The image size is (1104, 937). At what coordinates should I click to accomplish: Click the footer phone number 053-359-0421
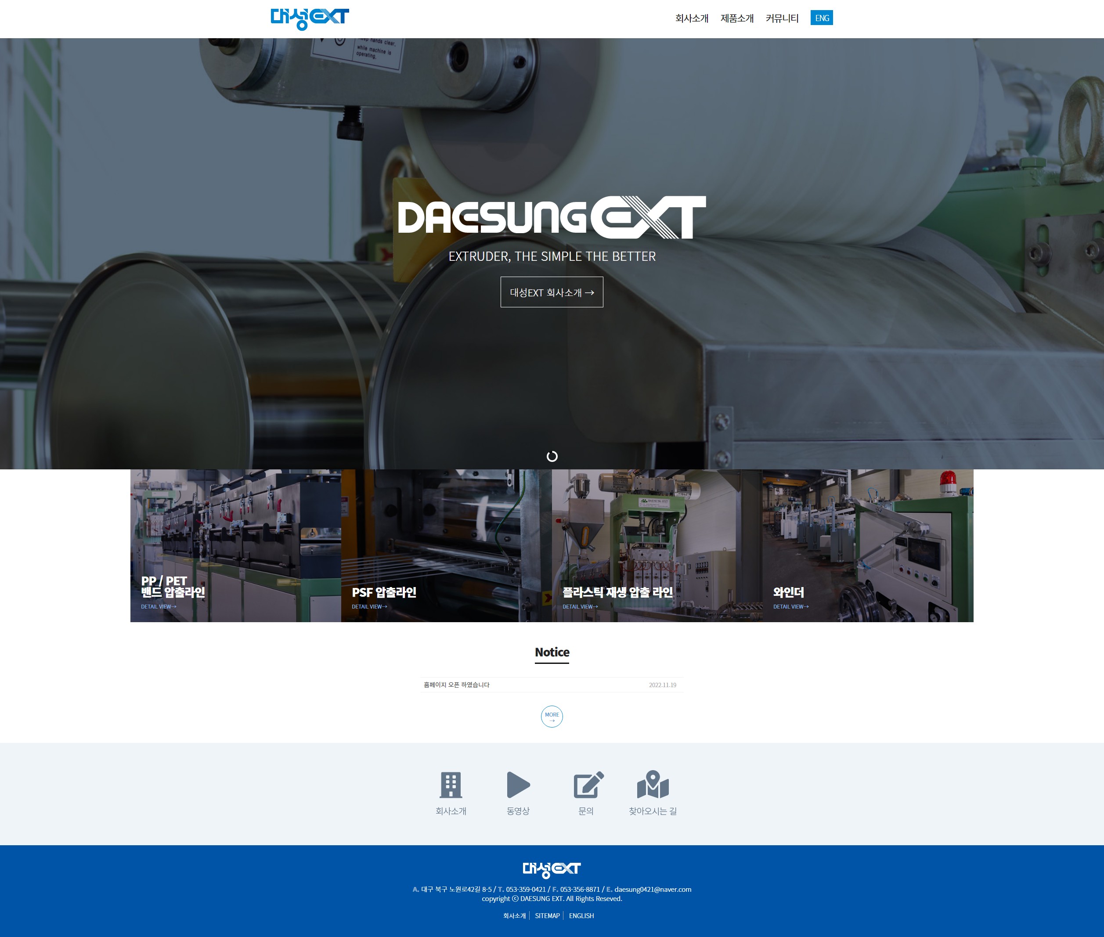(x=526, y=889)
